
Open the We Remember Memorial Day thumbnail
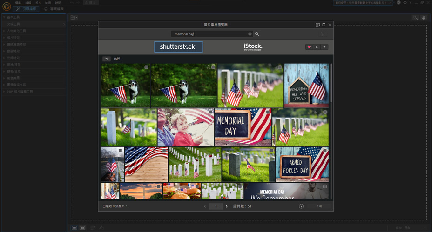pos(286,191)
